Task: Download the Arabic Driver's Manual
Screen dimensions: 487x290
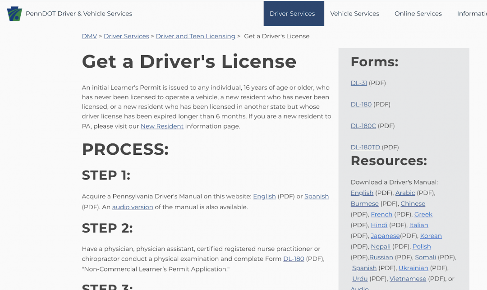Action: [x=405, y=193]
